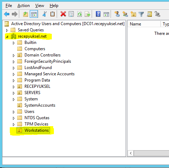Expand the Domain Controllers container
169x168 pixels.
pyautogui.click(x=14, y=55)
